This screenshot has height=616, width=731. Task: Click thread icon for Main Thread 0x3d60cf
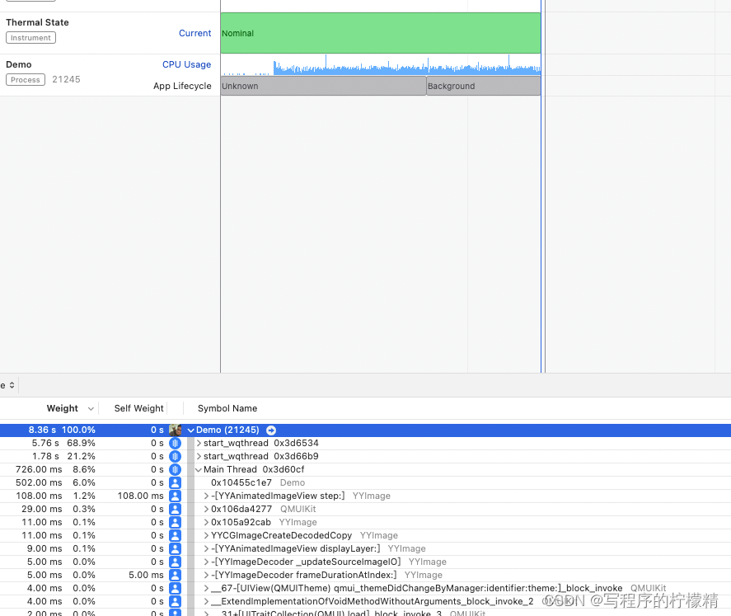tap(176, 469)
